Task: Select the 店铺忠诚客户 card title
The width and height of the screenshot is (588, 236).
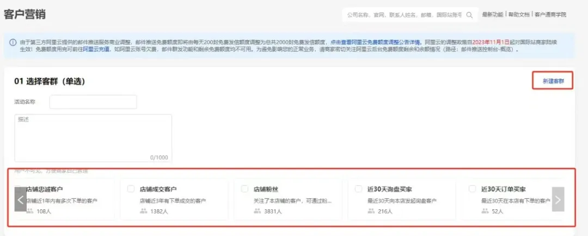Action: (45, 189)
